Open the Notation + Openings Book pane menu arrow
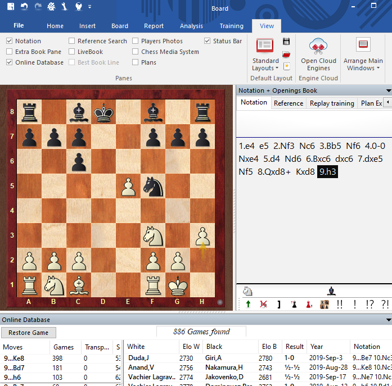Image resolution: width=392 pixels, height=386 pixels. pyautogui.click(x=388, y=90)
